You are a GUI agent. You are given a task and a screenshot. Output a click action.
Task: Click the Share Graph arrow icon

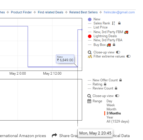click(54, 135)
